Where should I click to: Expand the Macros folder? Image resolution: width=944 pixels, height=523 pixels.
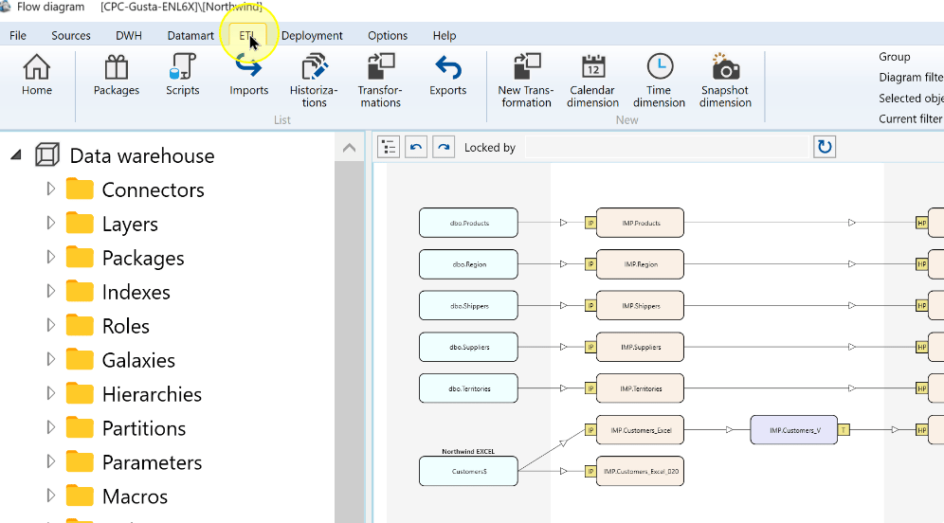tap(50, 496)
